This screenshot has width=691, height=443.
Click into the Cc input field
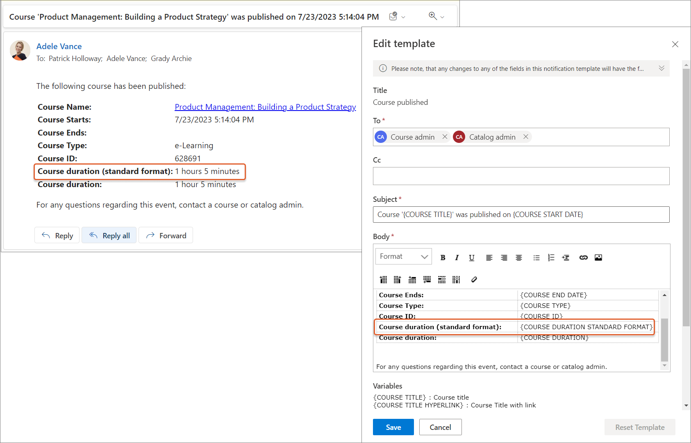[x=521, y=176]
